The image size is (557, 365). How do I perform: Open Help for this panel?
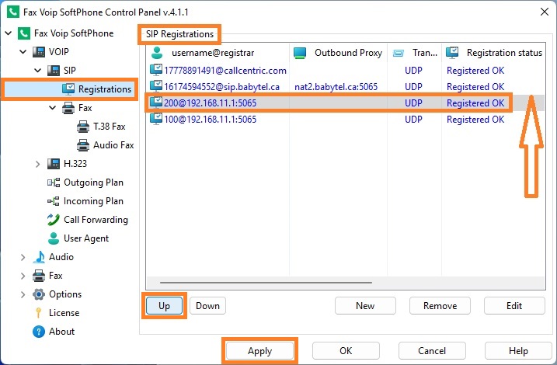point(518,351)
